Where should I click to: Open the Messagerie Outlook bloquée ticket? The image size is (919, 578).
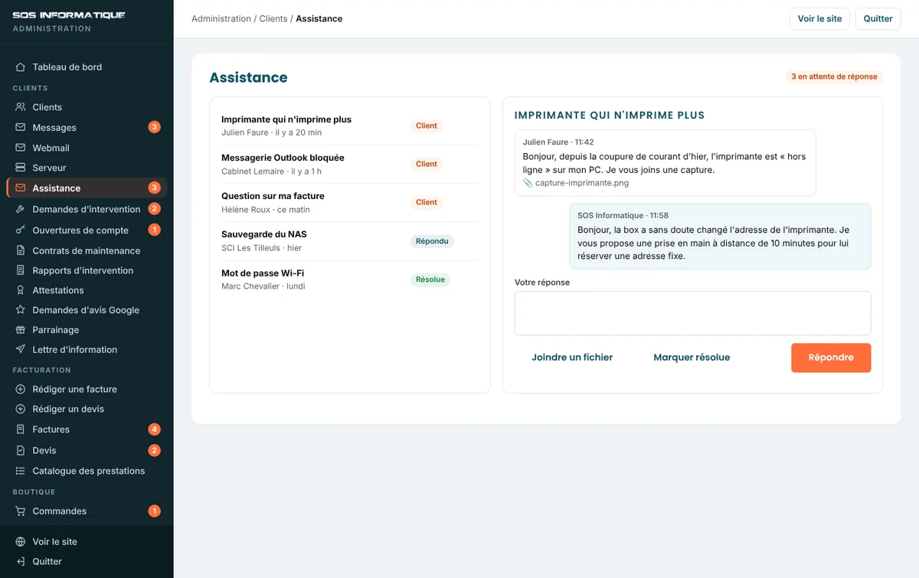tap(349, 164)
